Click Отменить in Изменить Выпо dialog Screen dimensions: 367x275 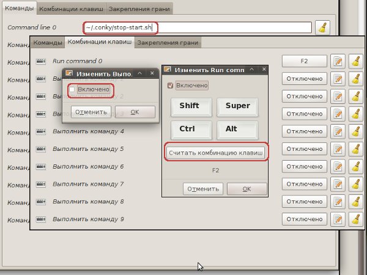(91, 112)
